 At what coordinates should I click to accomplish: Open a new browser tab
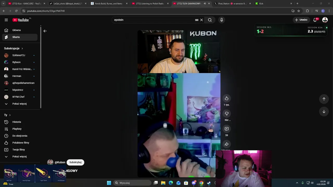point(297,4)
